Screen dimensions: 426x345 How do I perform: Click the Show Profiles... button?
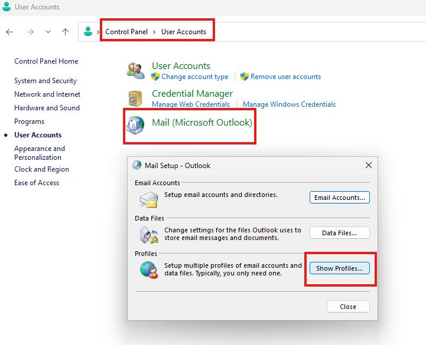pyautogui.click(x=340, y=268)
